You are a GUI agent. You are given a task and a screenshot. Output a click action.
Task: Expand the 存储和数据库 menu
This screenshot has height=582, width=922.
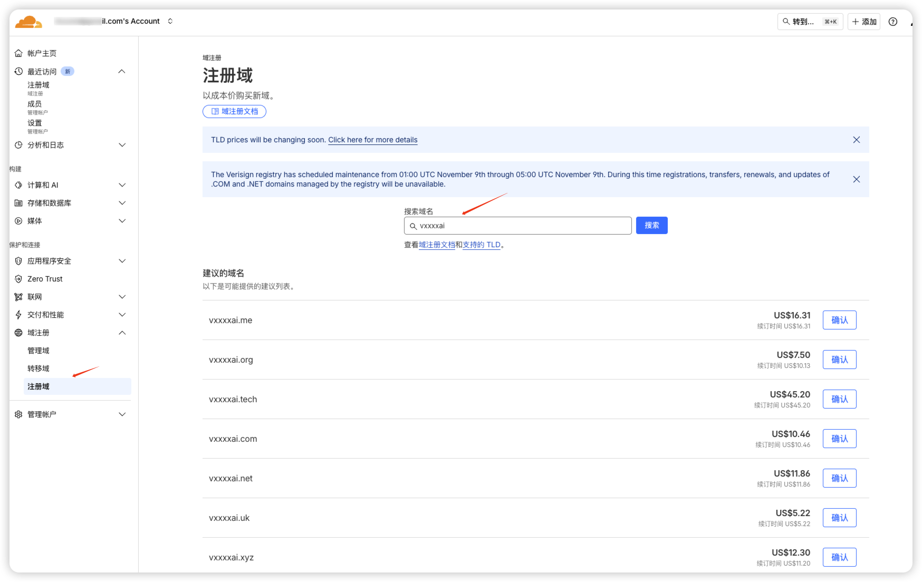pos(122,203)
